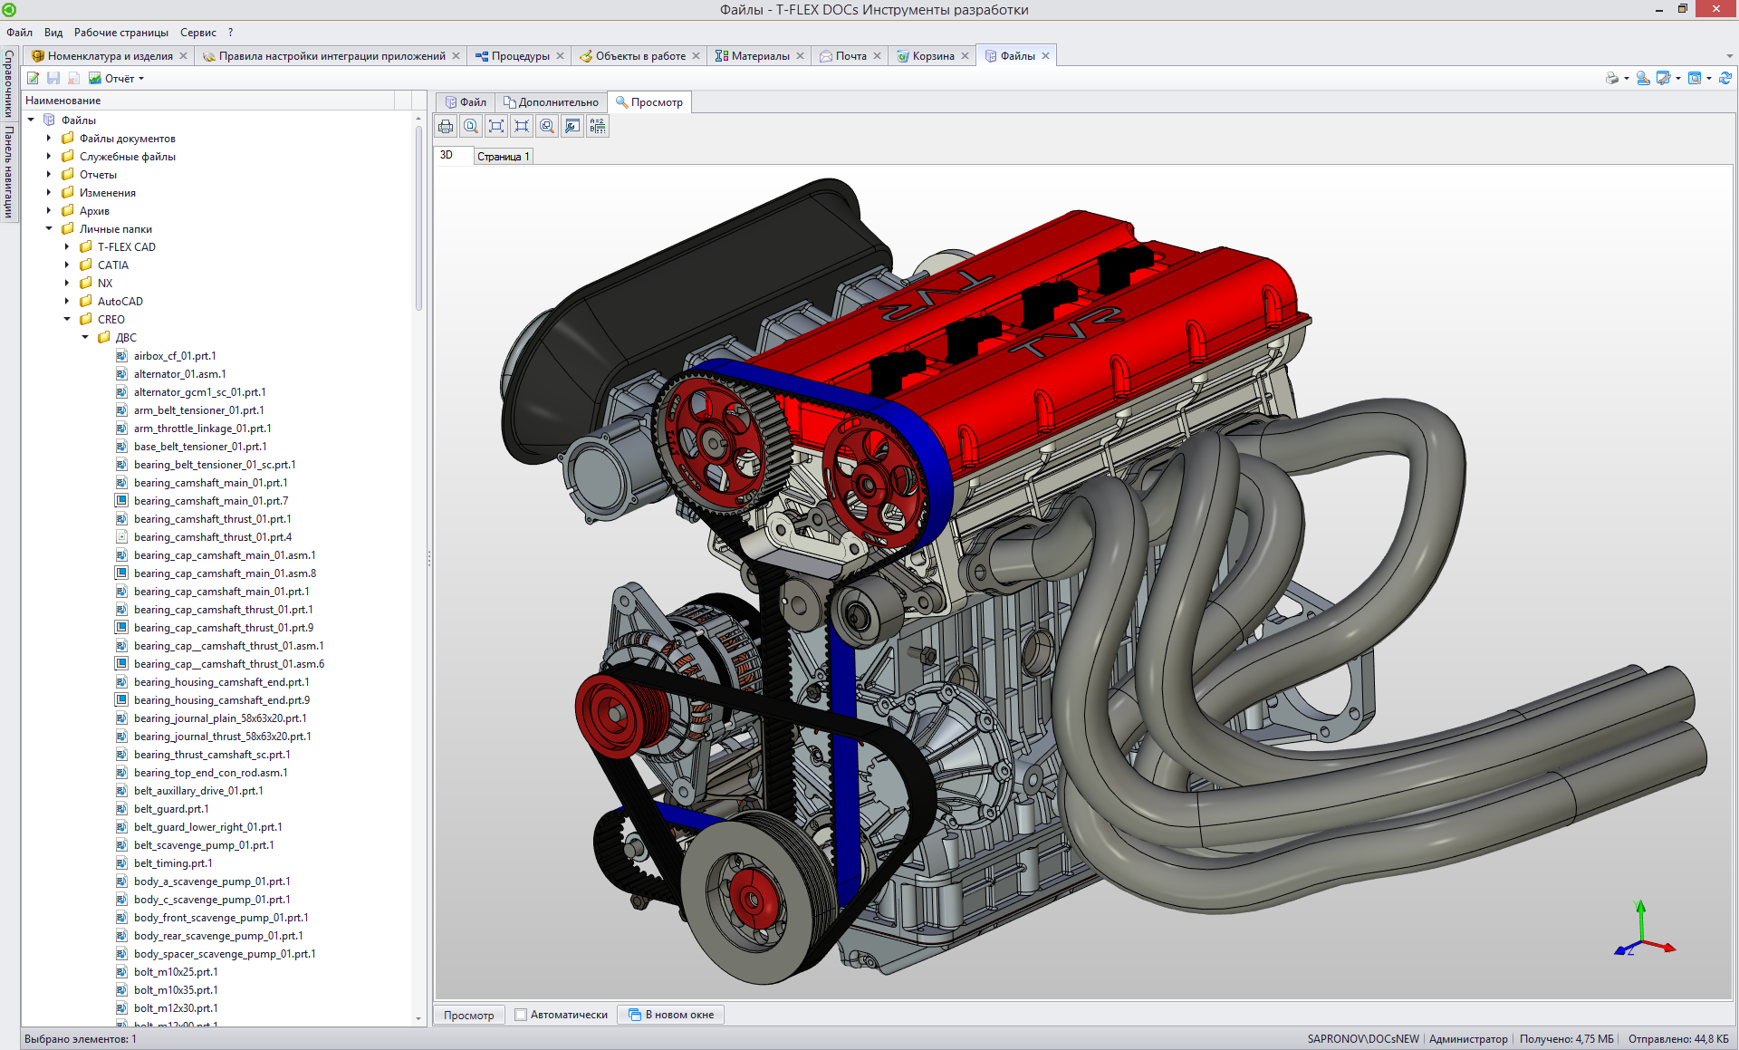Open the Сервис menu
Screen dimensions: 1739x1050
coord(197,33)
